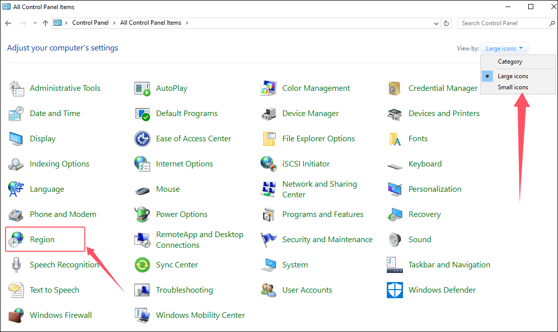Click the Color Management icon
Image resolution: width=558 pixels, height=332 pixels.
(268, 88)
